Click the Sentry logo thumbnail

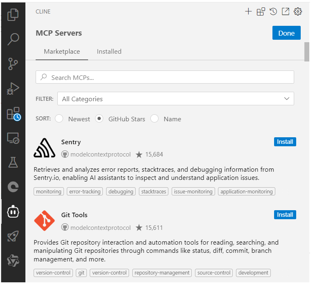[44, 148]
